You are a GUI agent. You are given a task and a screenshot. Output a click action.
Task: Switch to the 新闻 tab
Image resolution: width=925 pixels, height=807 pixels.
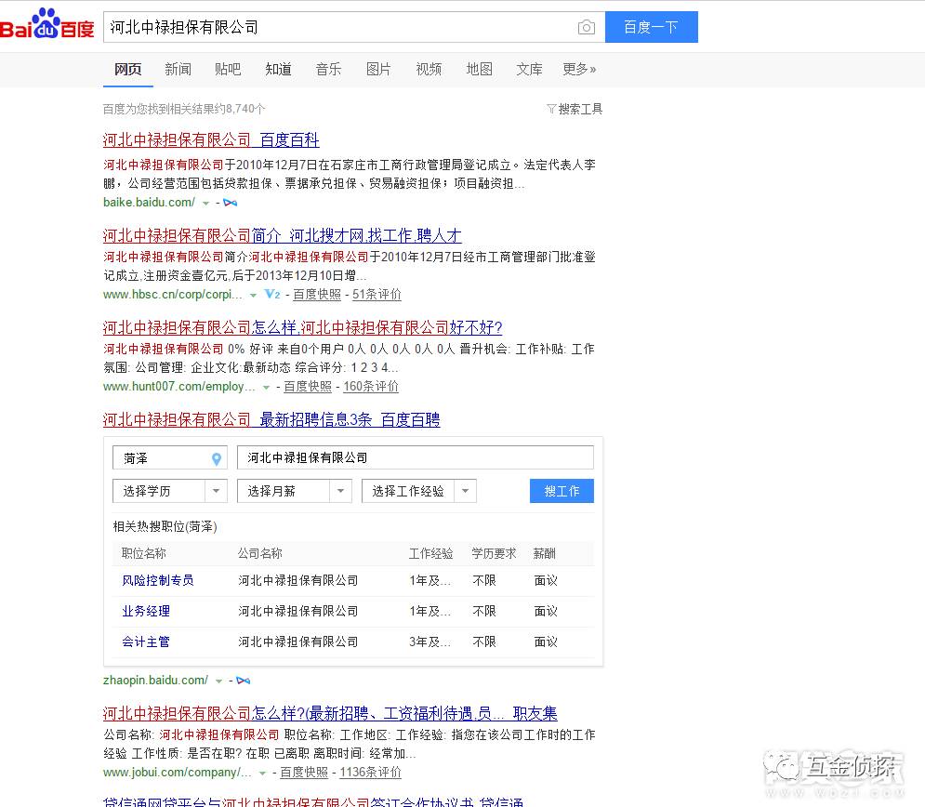178,69
